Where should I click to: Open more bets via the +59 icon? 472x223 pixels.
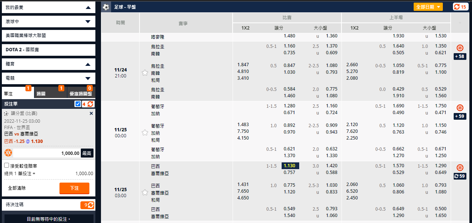[460, 116]
